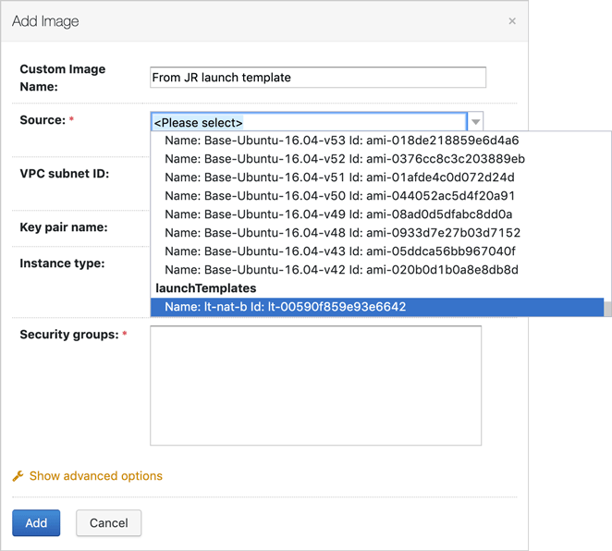Viewport: 612px width, 551px height.
Task: Click the Custom Image Name field
Action: point(317,78)
